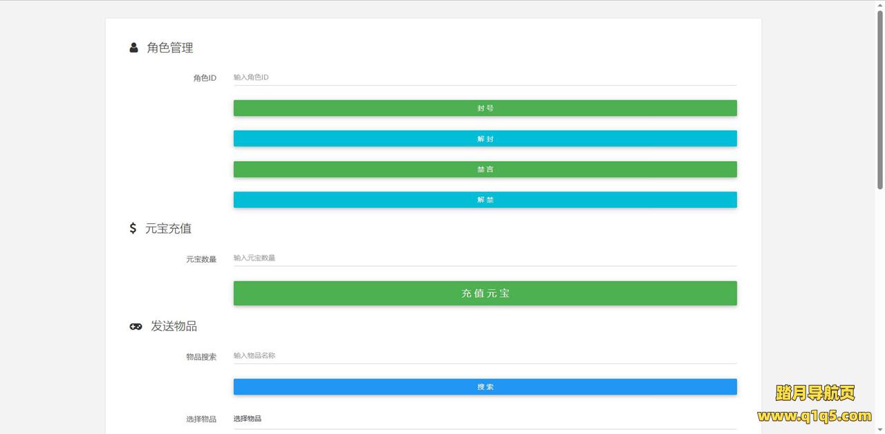
Task: Click the user icon beside 角色管理
Action: pos(133,48)
